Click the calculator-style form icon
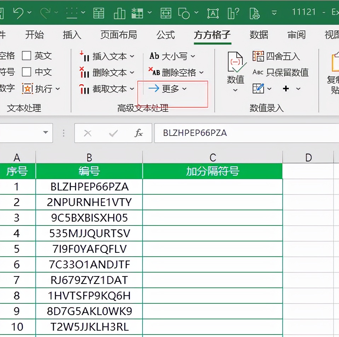This screenshot has width=339, height=337. click(99, 13)
